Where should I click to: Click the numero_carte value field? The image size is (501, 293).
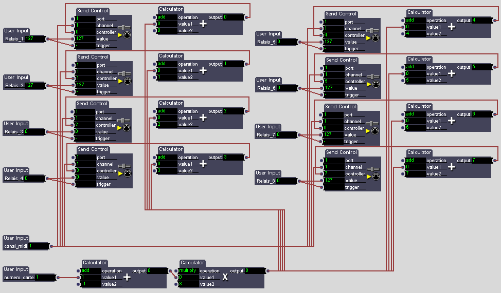click(45, 277)
